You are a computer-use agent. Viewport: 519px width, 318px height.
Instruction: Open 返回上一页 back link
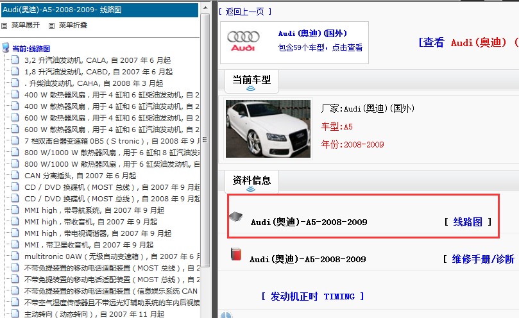(x=245, y=12)
